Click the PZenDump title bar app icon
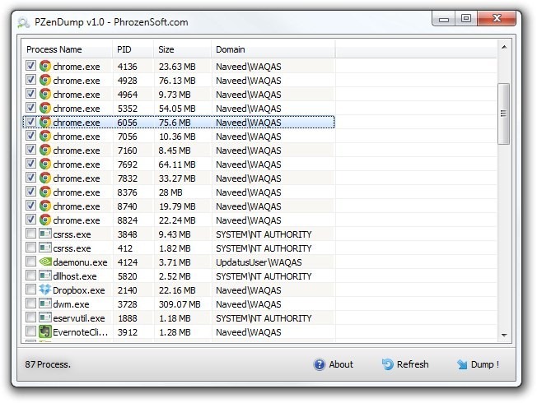This screenshot has height=403, width=537. coord(23,22)
